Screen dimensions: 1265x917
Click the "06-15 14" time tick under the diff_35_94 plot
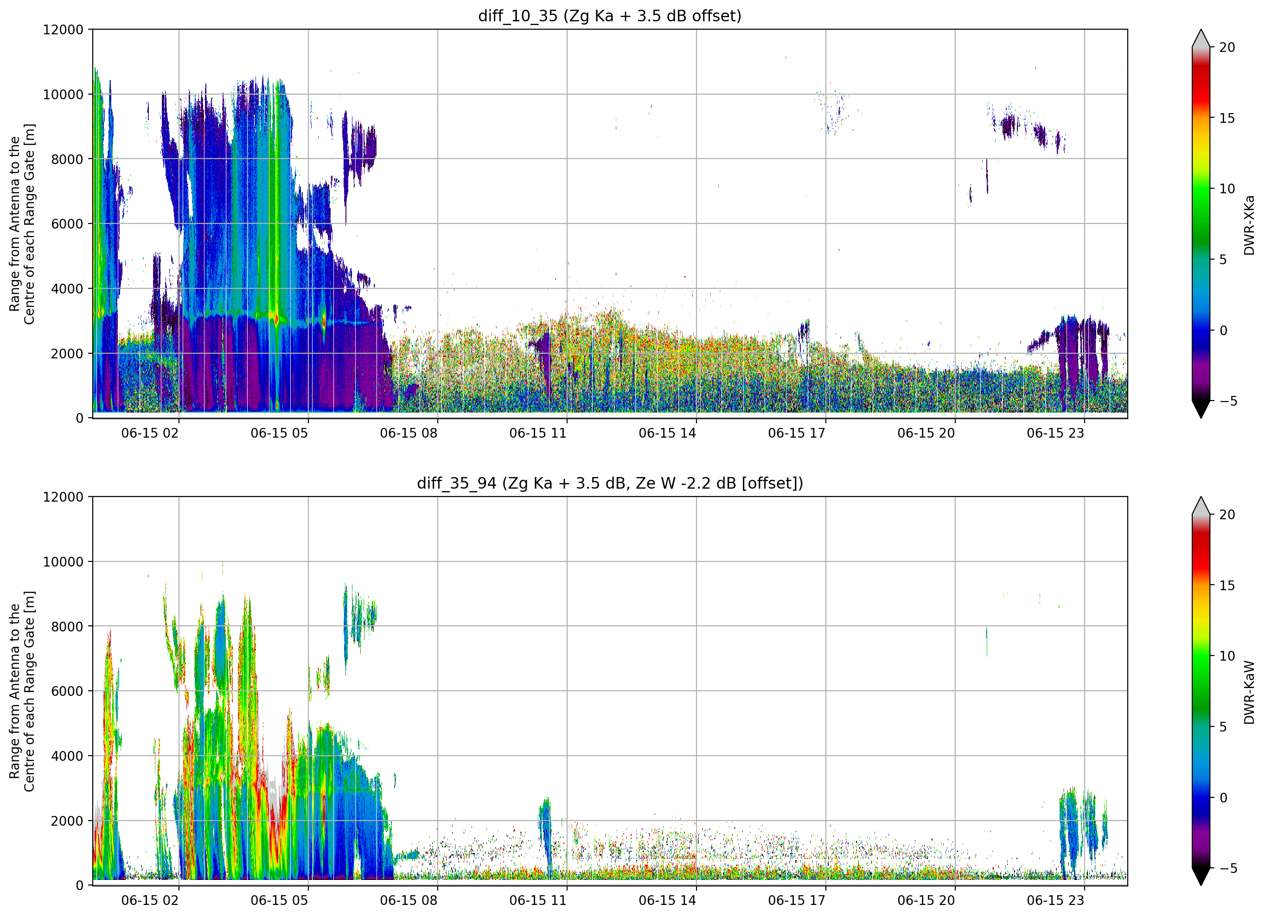point(667,901)
